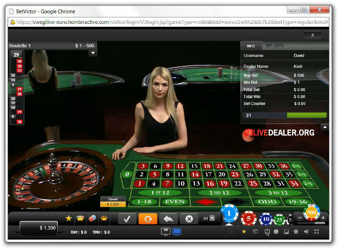The width and height of the screenshot is (339, 249).
Task: Confirm bets with the checkmark button
Action: coord(127,219)
